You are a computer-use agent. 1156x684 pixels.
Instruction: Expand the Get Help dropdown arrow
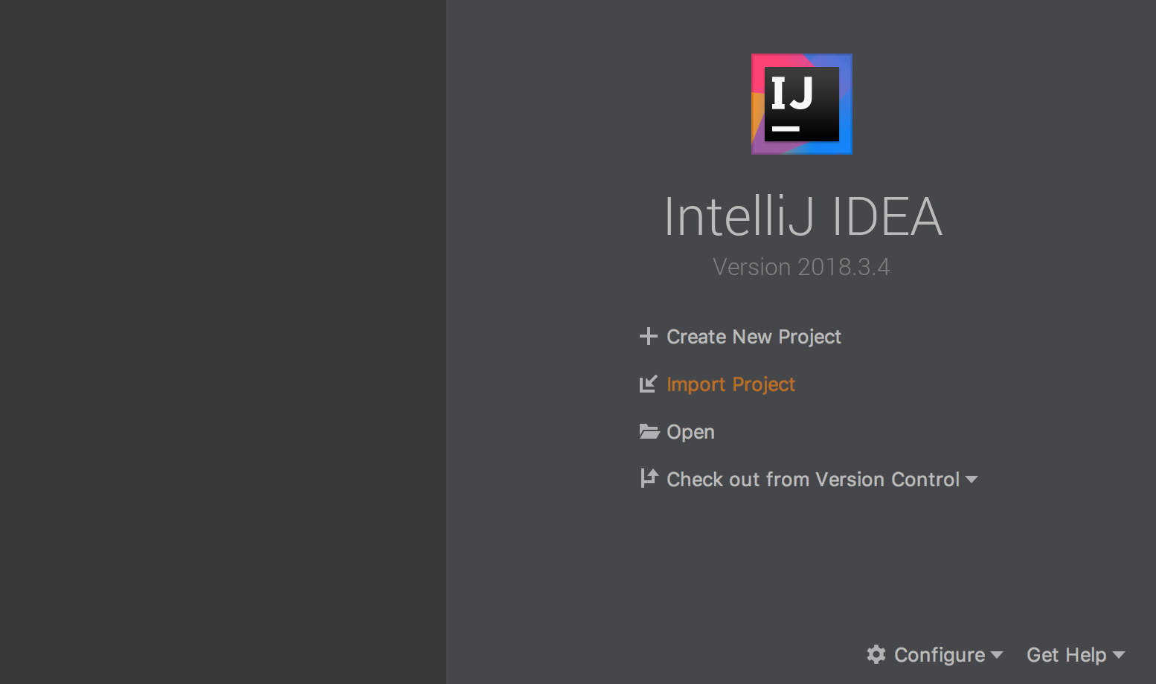tap(1119, 655)
